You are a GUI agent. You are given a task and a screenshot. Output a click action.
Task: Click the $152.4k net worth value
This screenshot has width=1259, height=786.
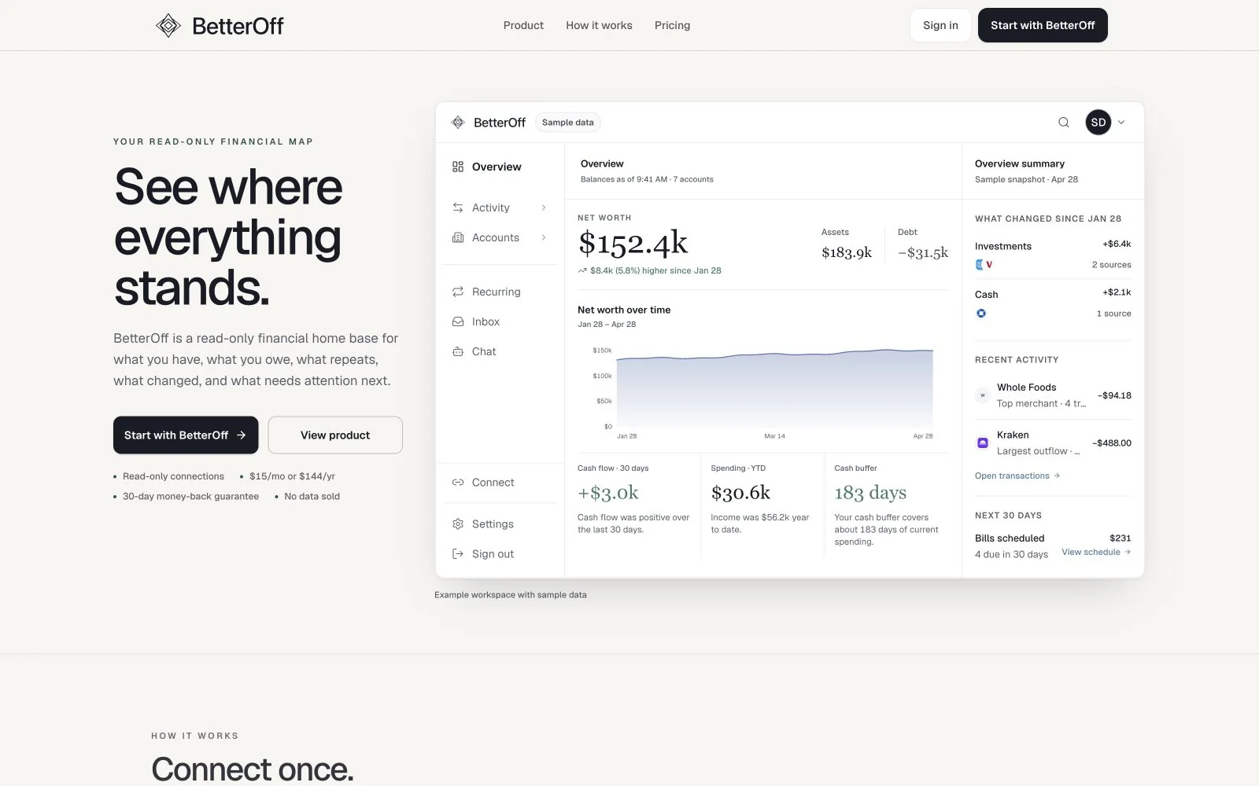pos(633,244)
